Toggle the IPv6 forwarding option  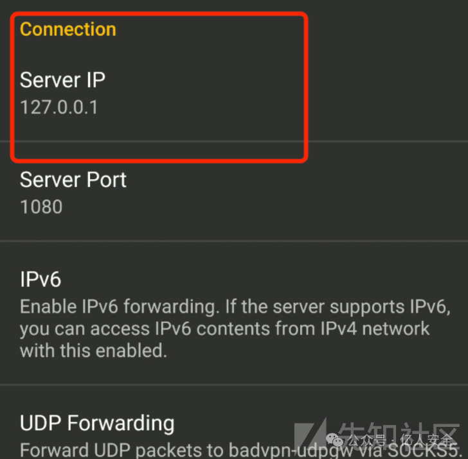pos(40,280)
